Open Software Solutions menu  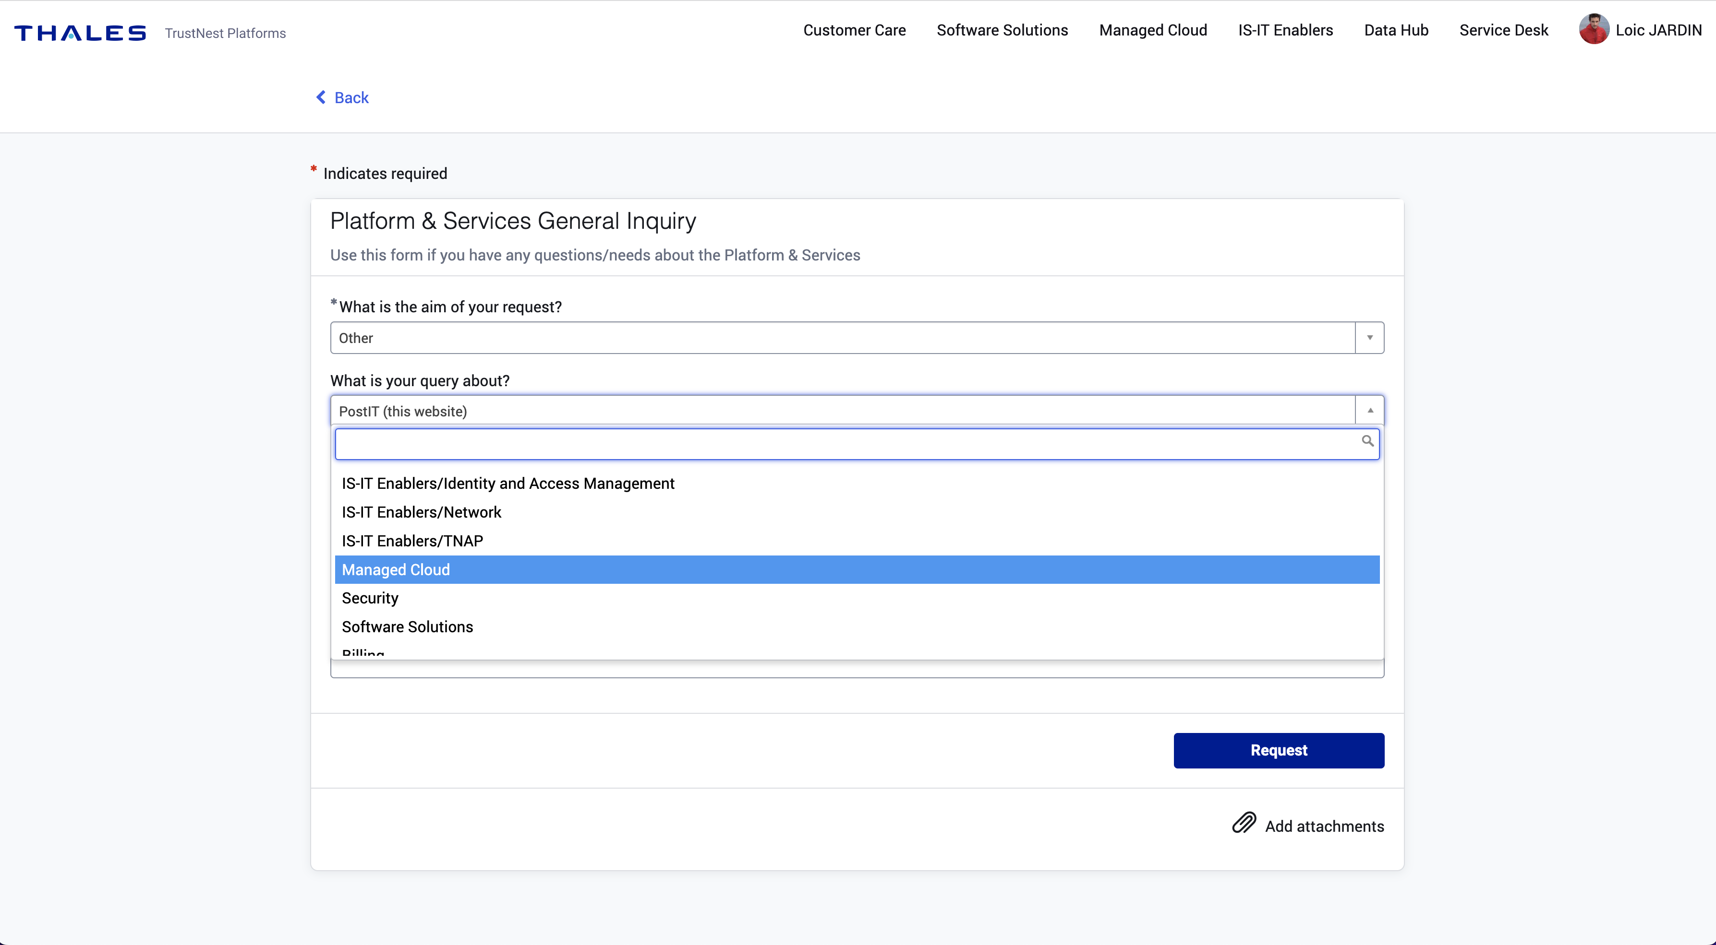pos(1002,31)
